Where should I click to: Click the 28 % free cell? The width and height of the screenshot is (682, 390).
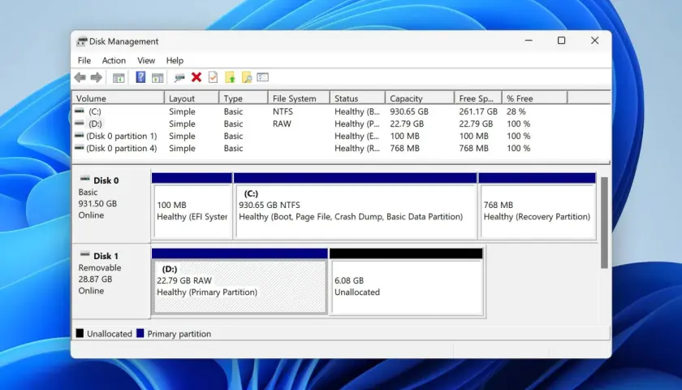[516, 111]
